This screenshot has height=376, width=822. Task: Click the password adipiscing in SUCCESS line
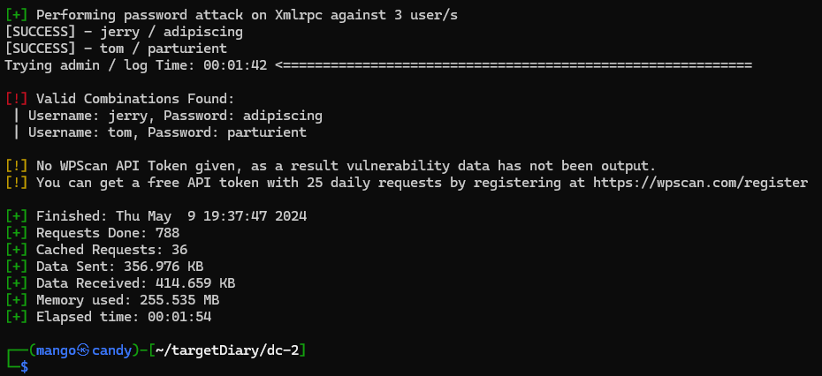(203, 32)
